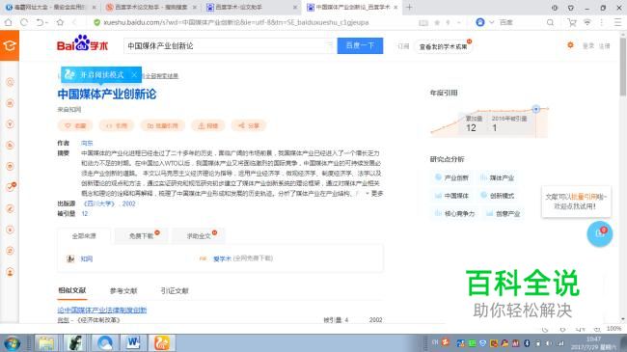
Task: Click the 创新模式 research topic tag
Action: [498, 196]
